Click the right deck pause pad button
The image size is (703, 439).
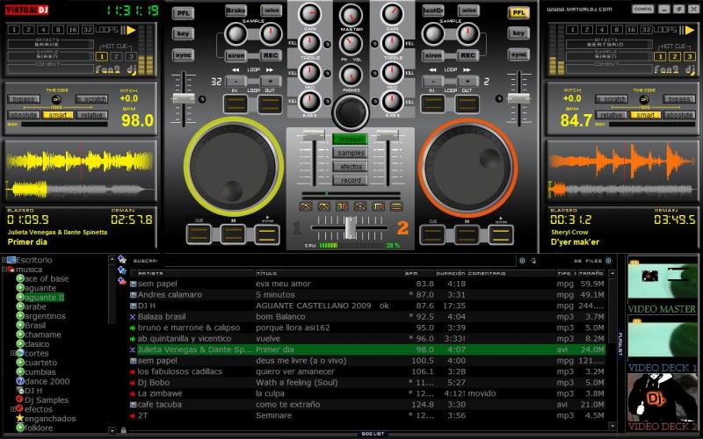click(x=467, y=234)
